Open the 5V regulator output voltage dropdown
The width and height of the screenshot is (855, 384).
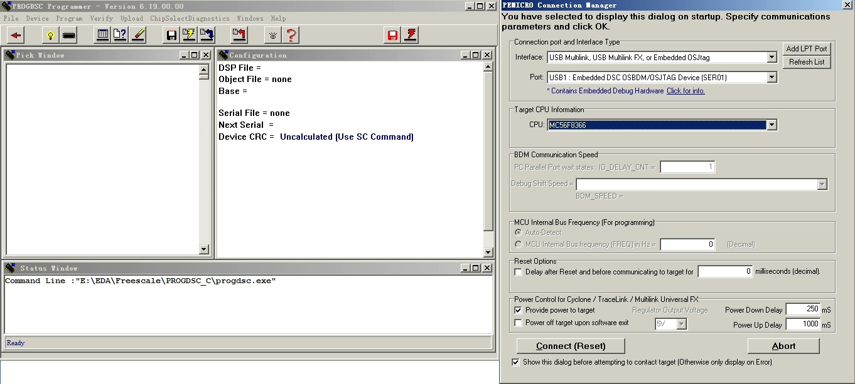tap(682, 324)
